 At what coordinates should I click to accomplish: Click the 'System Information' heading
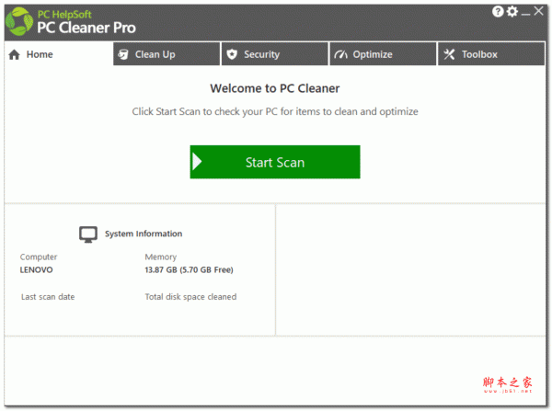coord(144,234)
